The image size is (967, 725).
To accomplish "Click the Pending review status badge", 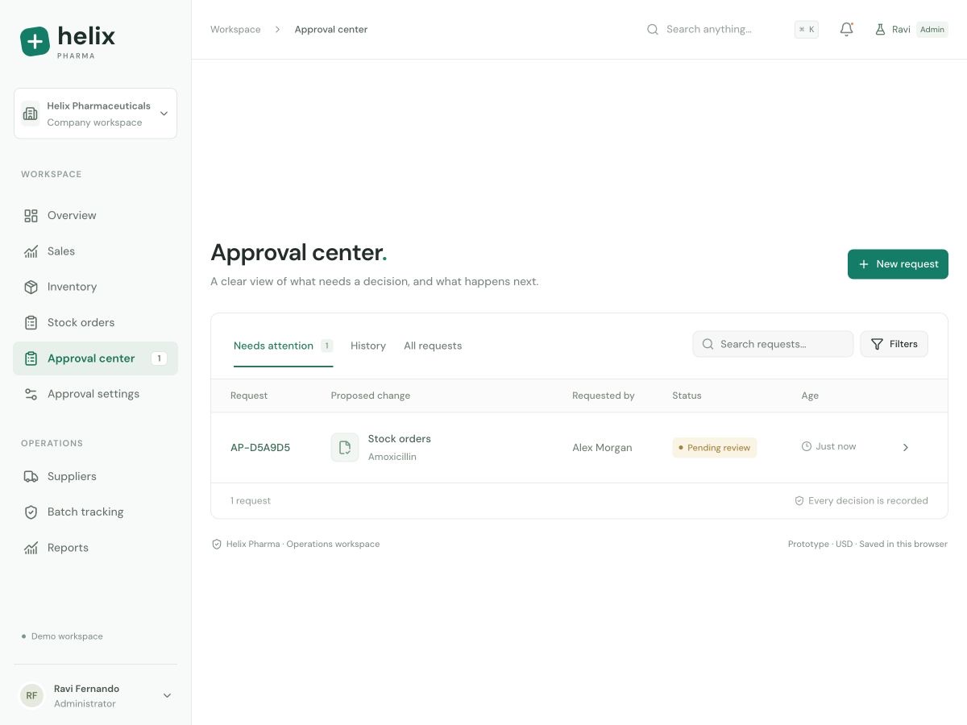I will [x=714, y=448].
